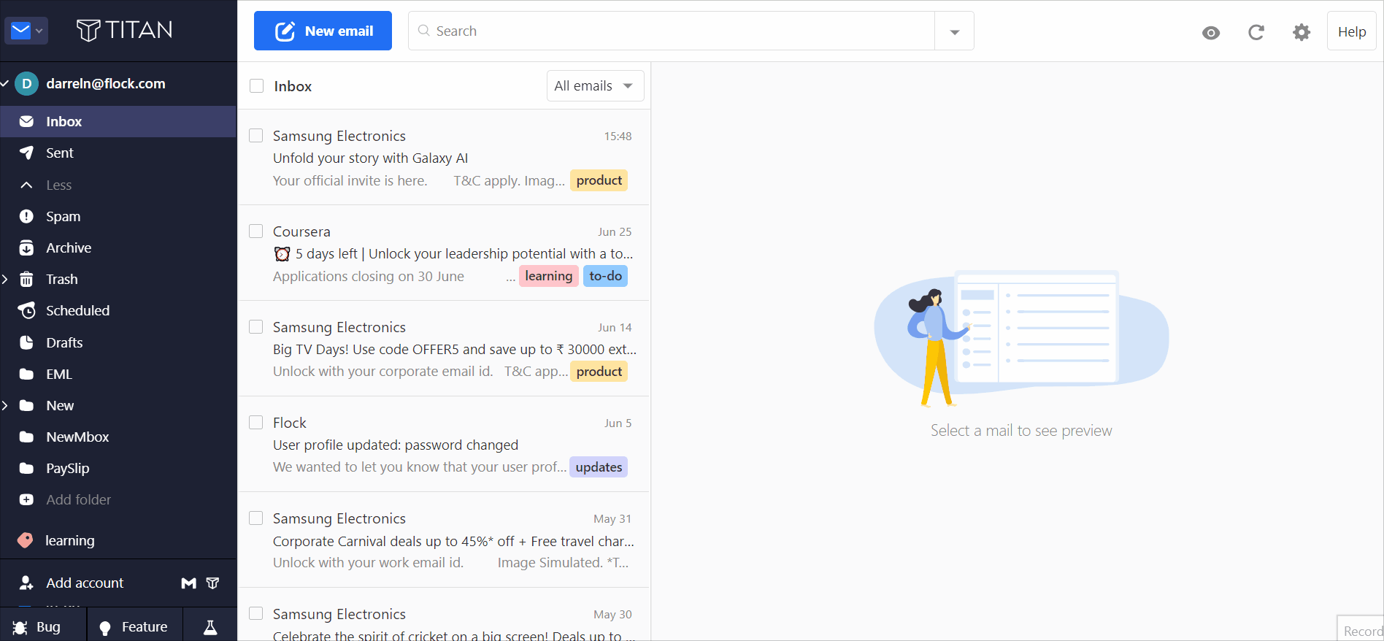Open the search options dropdown arrow
The width and height of the screenshot is (1384, 641).
pyautogui.click(x=955, y=31)
